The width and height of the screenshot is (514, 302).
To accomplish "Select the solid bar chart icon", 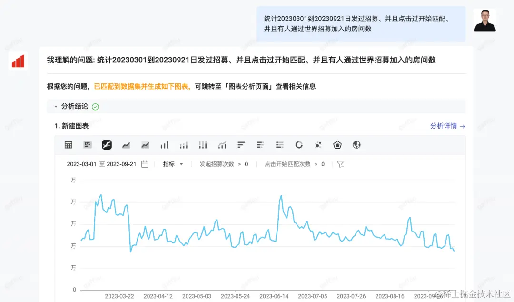I will (164, 145).
